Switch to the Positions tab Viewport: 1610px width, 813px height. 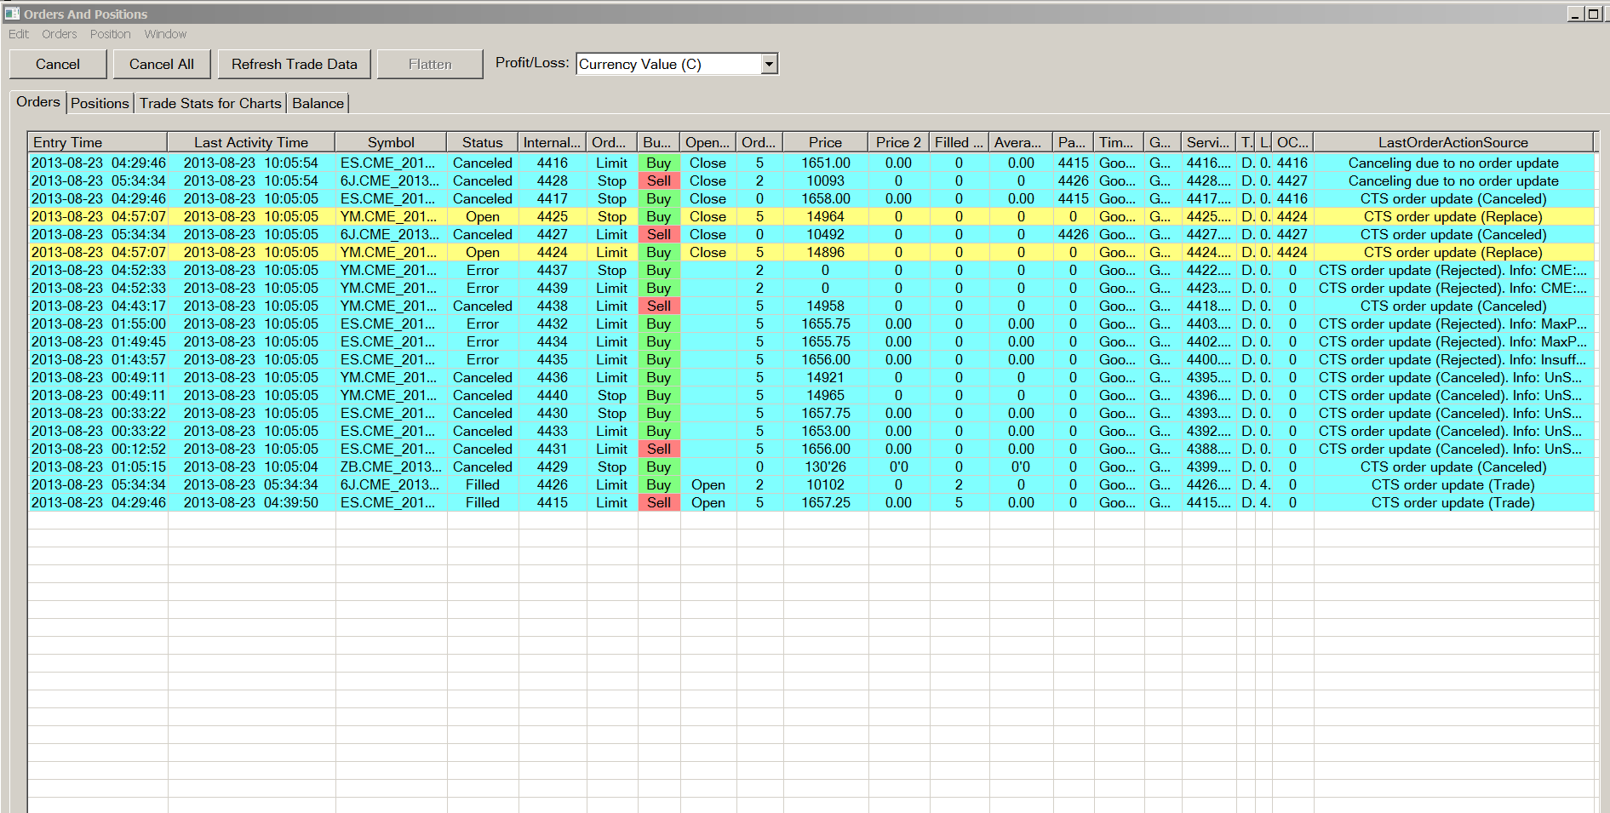(100, 103)
